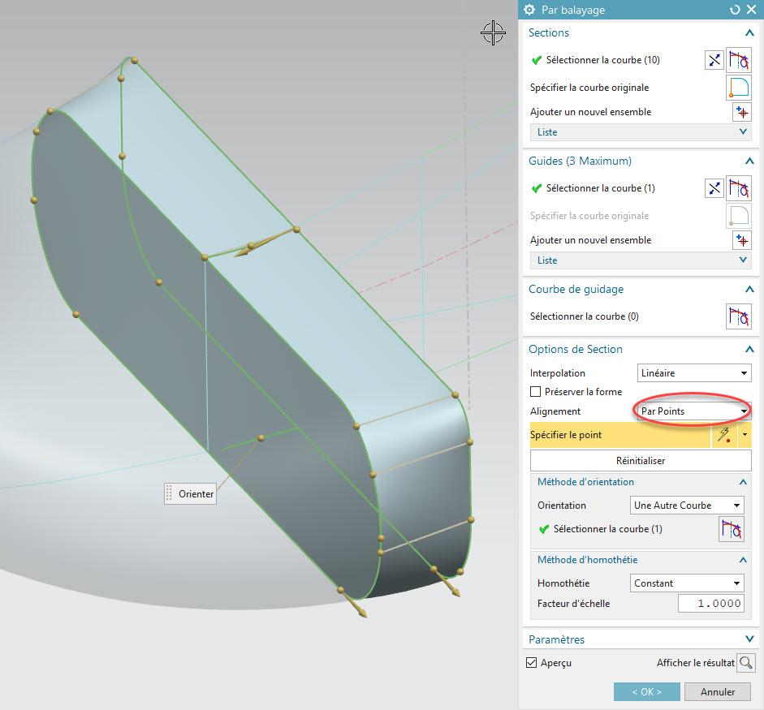Enable the Préserver la forme checkbox

point(535,392)
